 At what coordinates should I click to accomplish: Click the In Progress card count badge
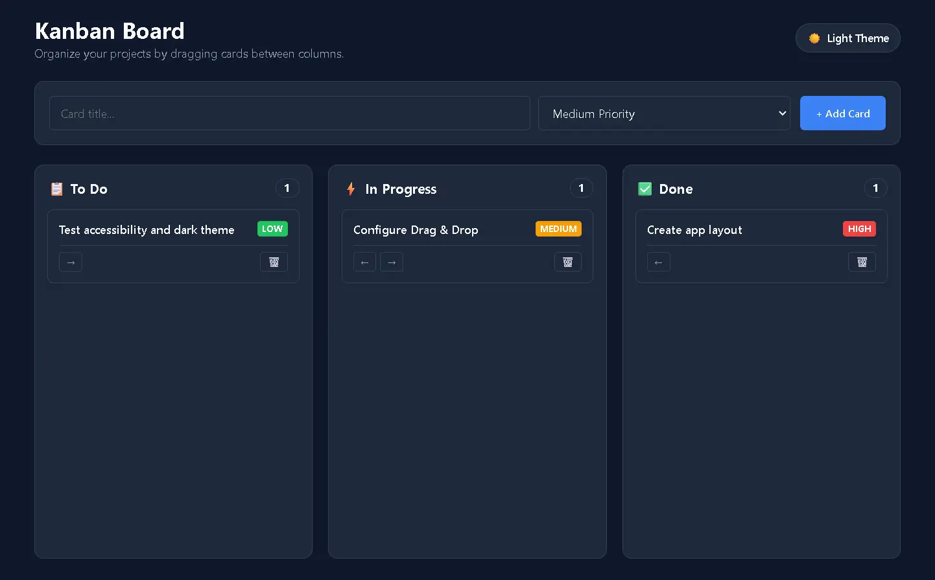[581, 188]
